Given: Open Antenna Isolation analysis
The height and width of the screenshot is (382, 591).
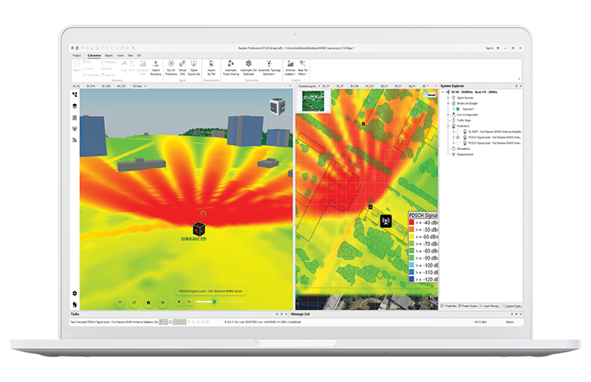Looking at the screenshot, I should pyautogui.click(x=290, y=68).
